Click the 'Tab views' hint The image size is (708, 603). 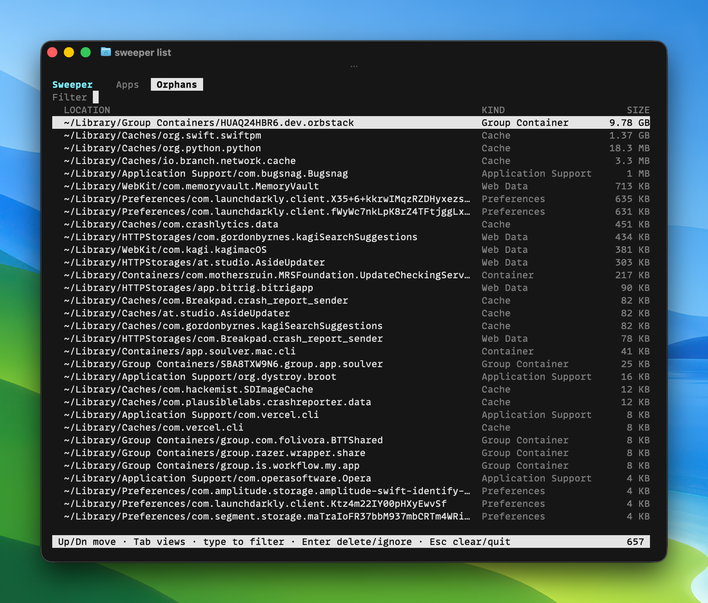[159, 542]
